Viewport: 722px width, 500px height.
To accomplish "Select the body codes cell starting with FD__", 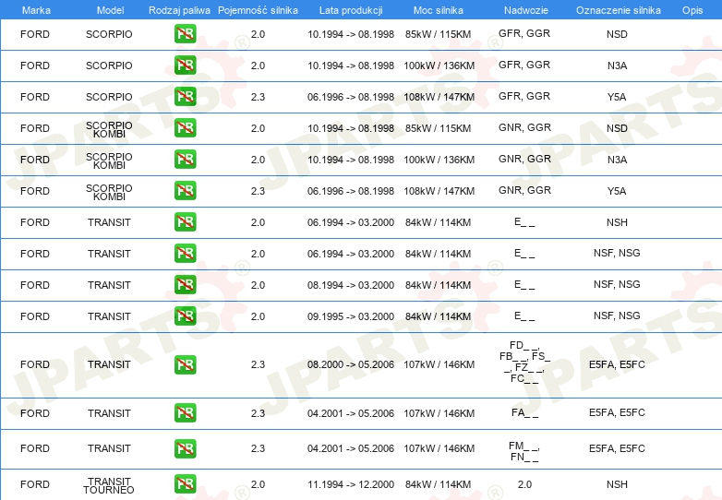I will click(525, 362).
